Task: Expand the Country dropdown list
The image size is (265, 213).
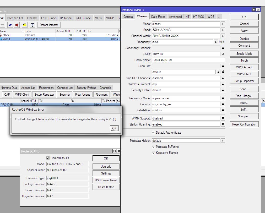Action: [223, 104]
